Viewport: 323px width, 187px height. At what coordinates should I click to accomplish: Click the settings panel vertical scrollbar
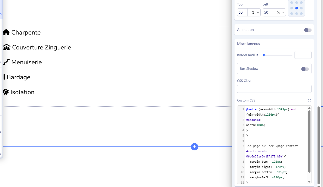coord(319,146)
